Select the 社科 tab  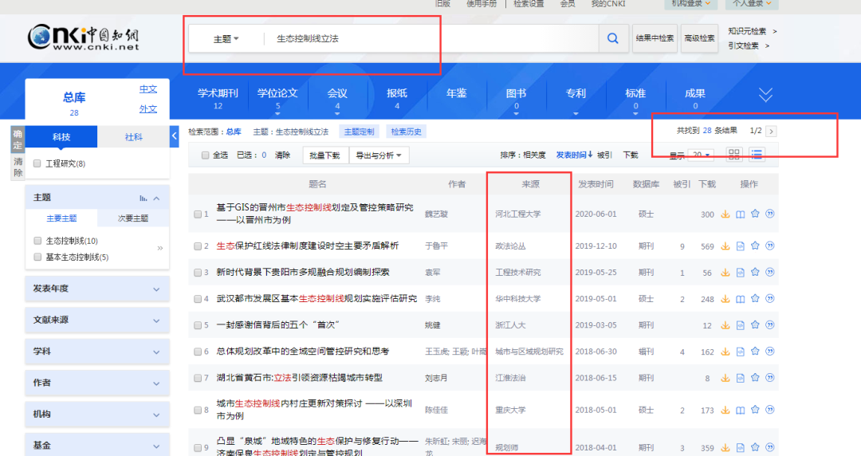[133, 137]
